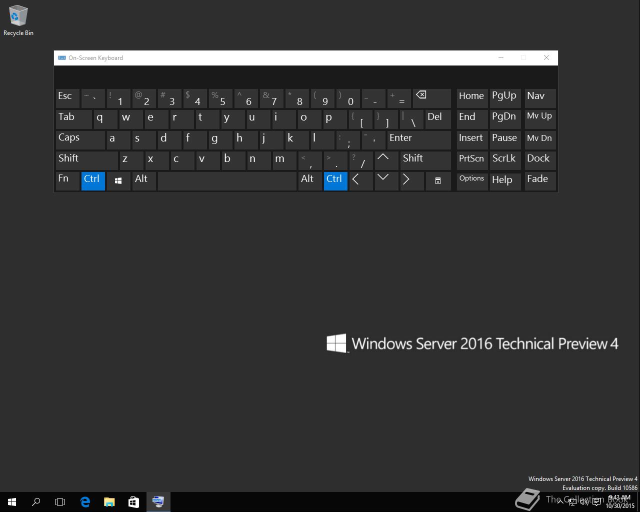Click the letter m key
Screen dimensions: 640x512
coord(284,160)
